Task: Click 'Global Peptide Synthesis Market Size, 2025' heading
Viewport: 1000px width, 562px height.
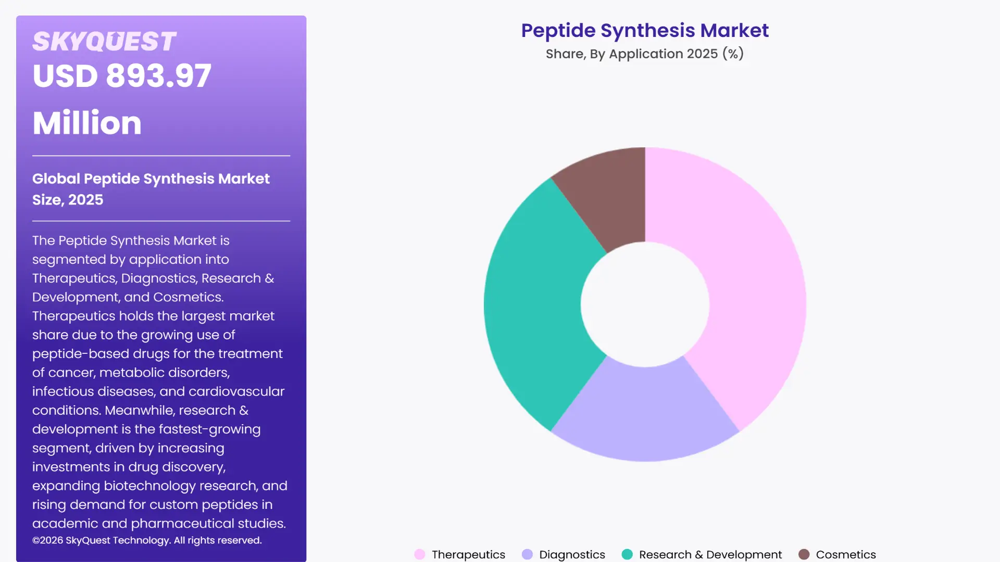Action: 151,189
